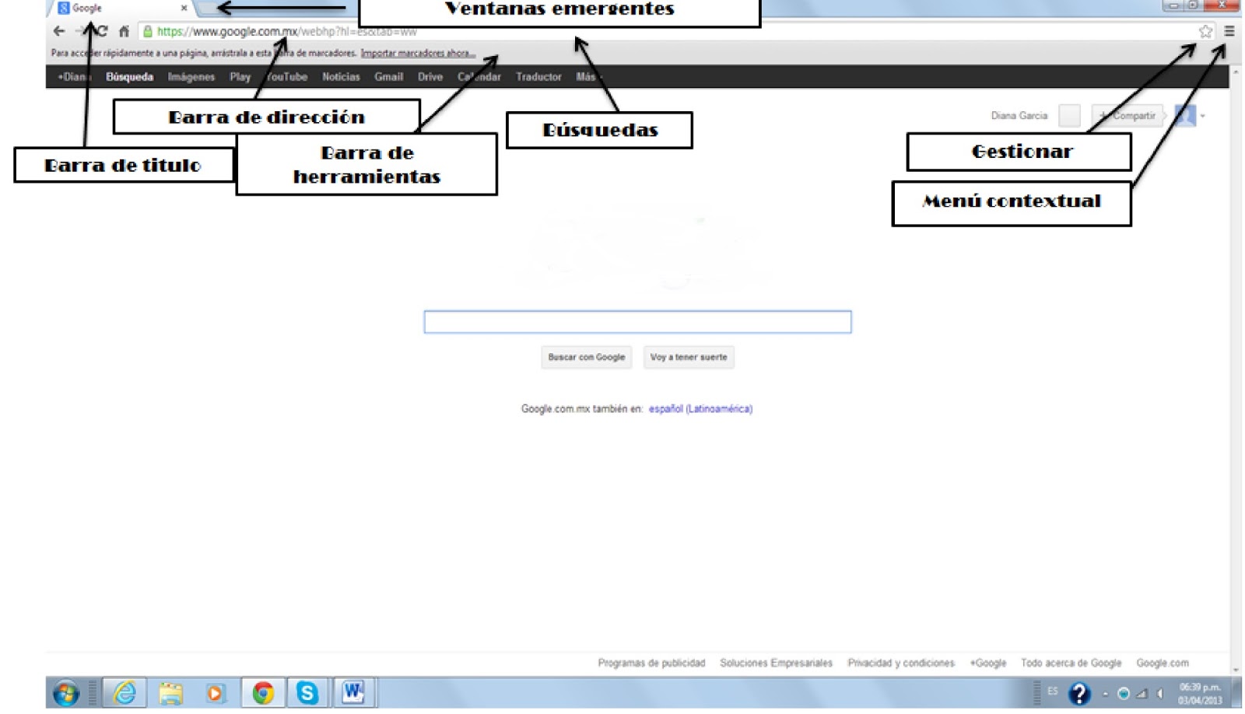Open Privacidad y condiciones footer link
Image resolution: width=1245 pixels, height=714 pixels.
[901, 663]
